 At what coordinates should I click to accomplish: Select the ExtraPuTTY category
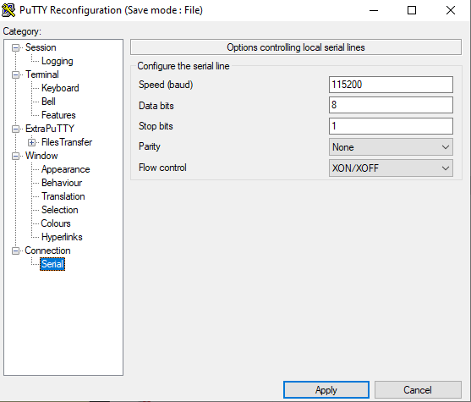tap(50, 129)
